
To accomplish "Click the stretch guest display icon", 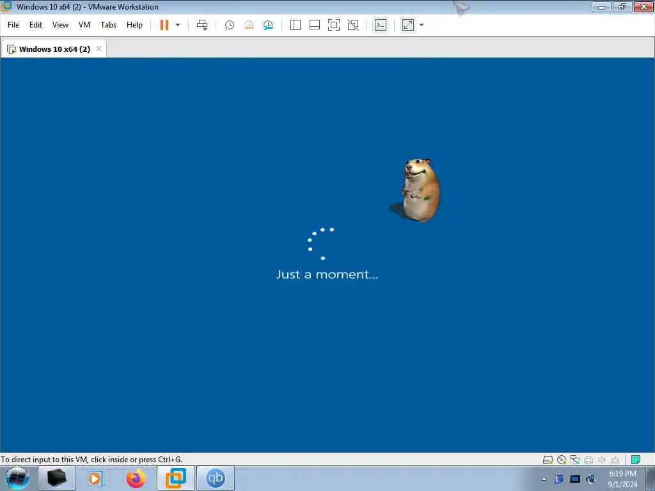I will [407, 25].
